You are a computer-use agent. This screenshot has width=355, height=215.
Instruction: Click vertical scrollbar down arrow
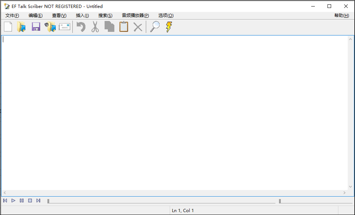350,187
